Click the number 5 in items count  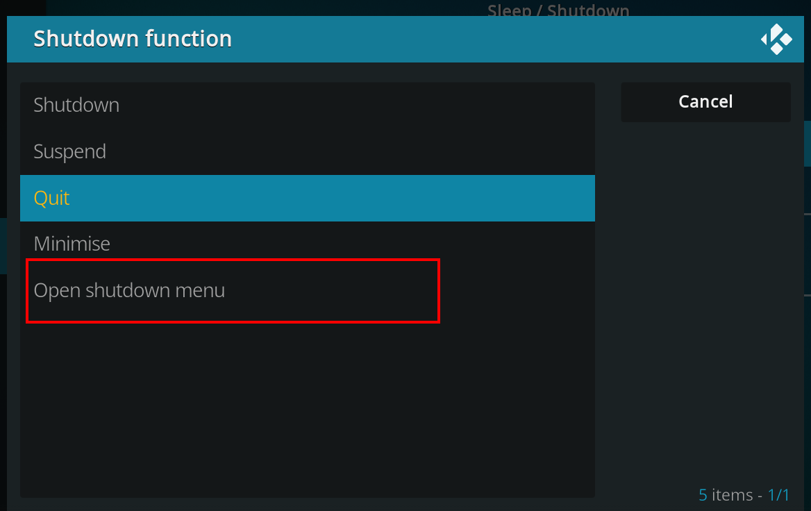(703, 495)
